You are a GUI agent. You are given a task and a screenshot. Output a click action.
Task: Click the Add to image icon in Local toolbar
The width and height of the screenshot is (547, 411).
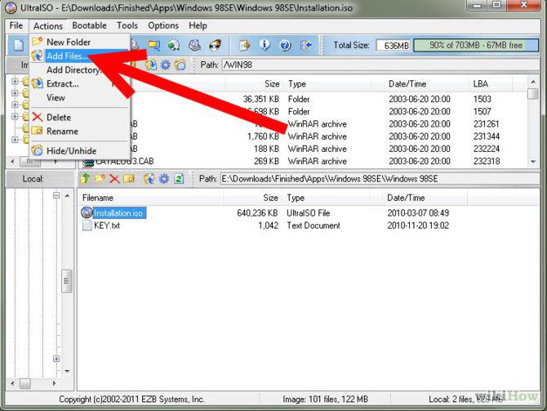click(149, 179)
